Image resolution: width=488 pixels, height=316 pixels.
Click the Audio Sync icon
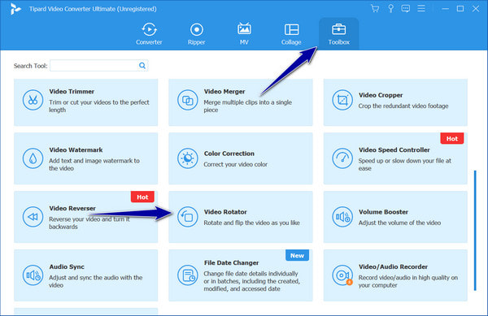click(x=33, y=275)
